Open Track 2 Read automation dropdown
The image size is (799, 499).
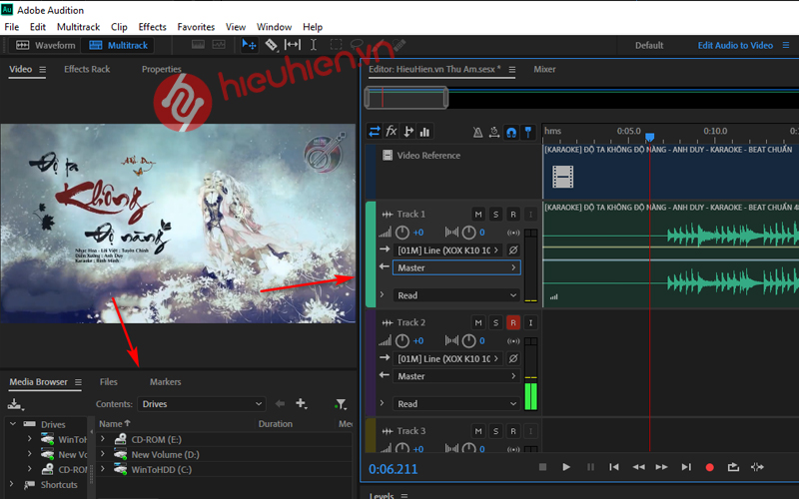[456, 404]
